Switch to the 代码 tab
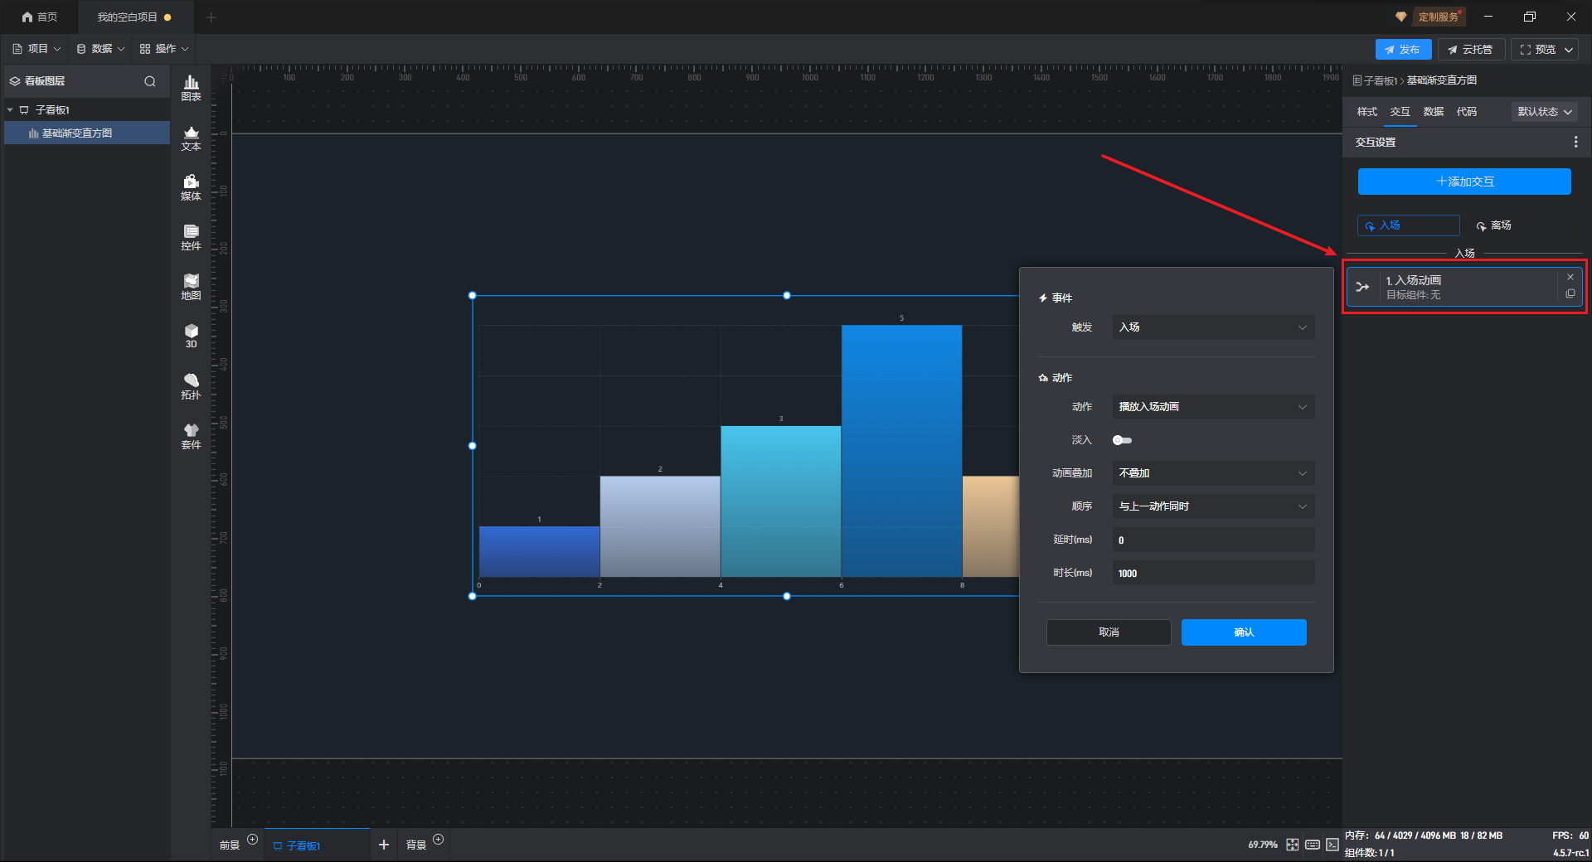Image resolution: width=1592 pixels, height=862 pixels. click(1467, 112)
